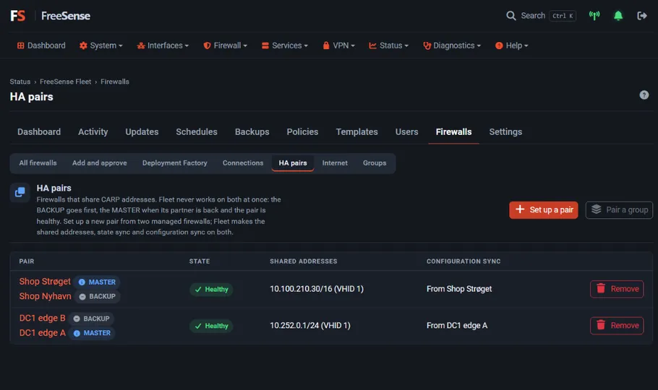Image resolution: width=658 pixels, height=390 pixels.
Task: Remove the DC1 edge pair
Action: 617,326
